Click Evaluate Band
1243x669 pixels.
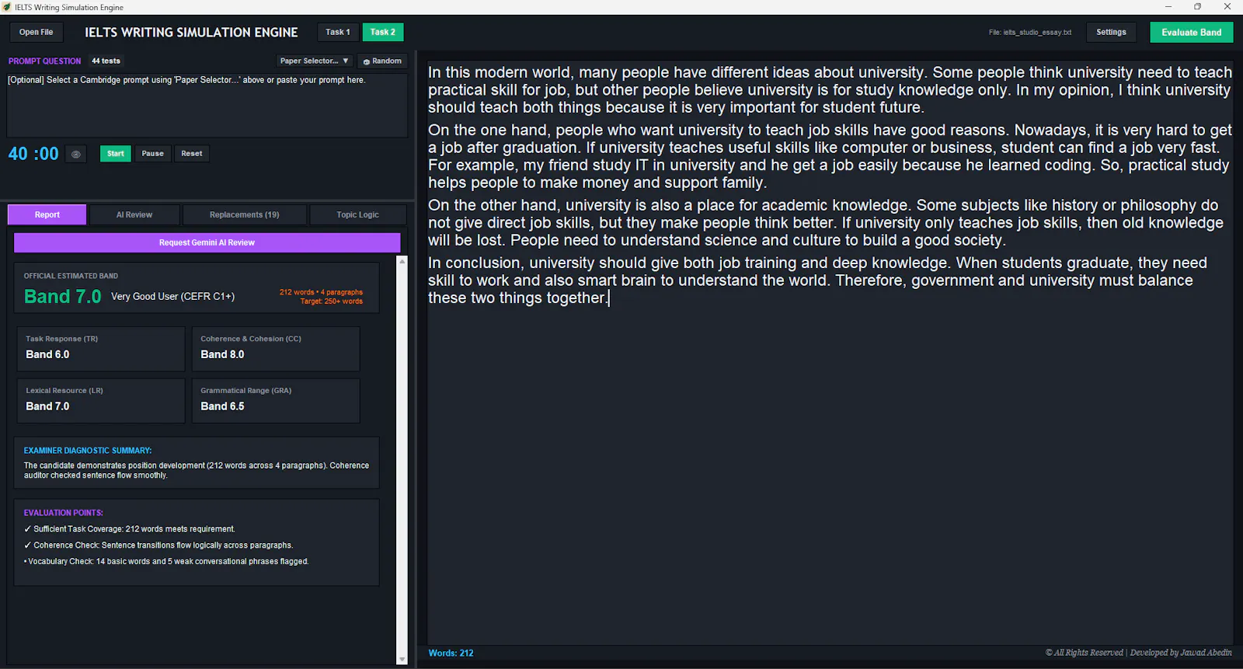click(1192, 32)
